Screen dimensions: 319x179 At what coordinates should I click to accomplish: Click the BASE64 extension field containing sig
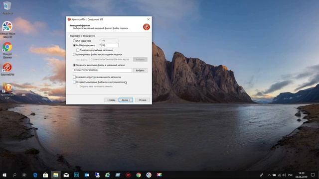tap(110, 45)
